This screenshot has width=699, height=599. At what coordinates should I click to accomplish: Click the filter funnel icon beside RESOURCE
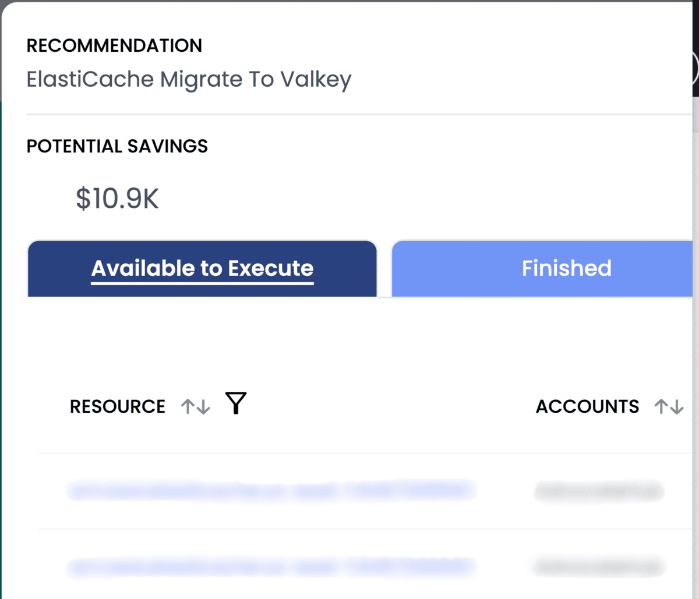(236, 403)
